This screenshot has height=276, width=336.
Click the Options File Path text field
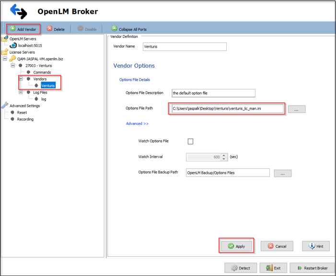click(x=226, y=109)
